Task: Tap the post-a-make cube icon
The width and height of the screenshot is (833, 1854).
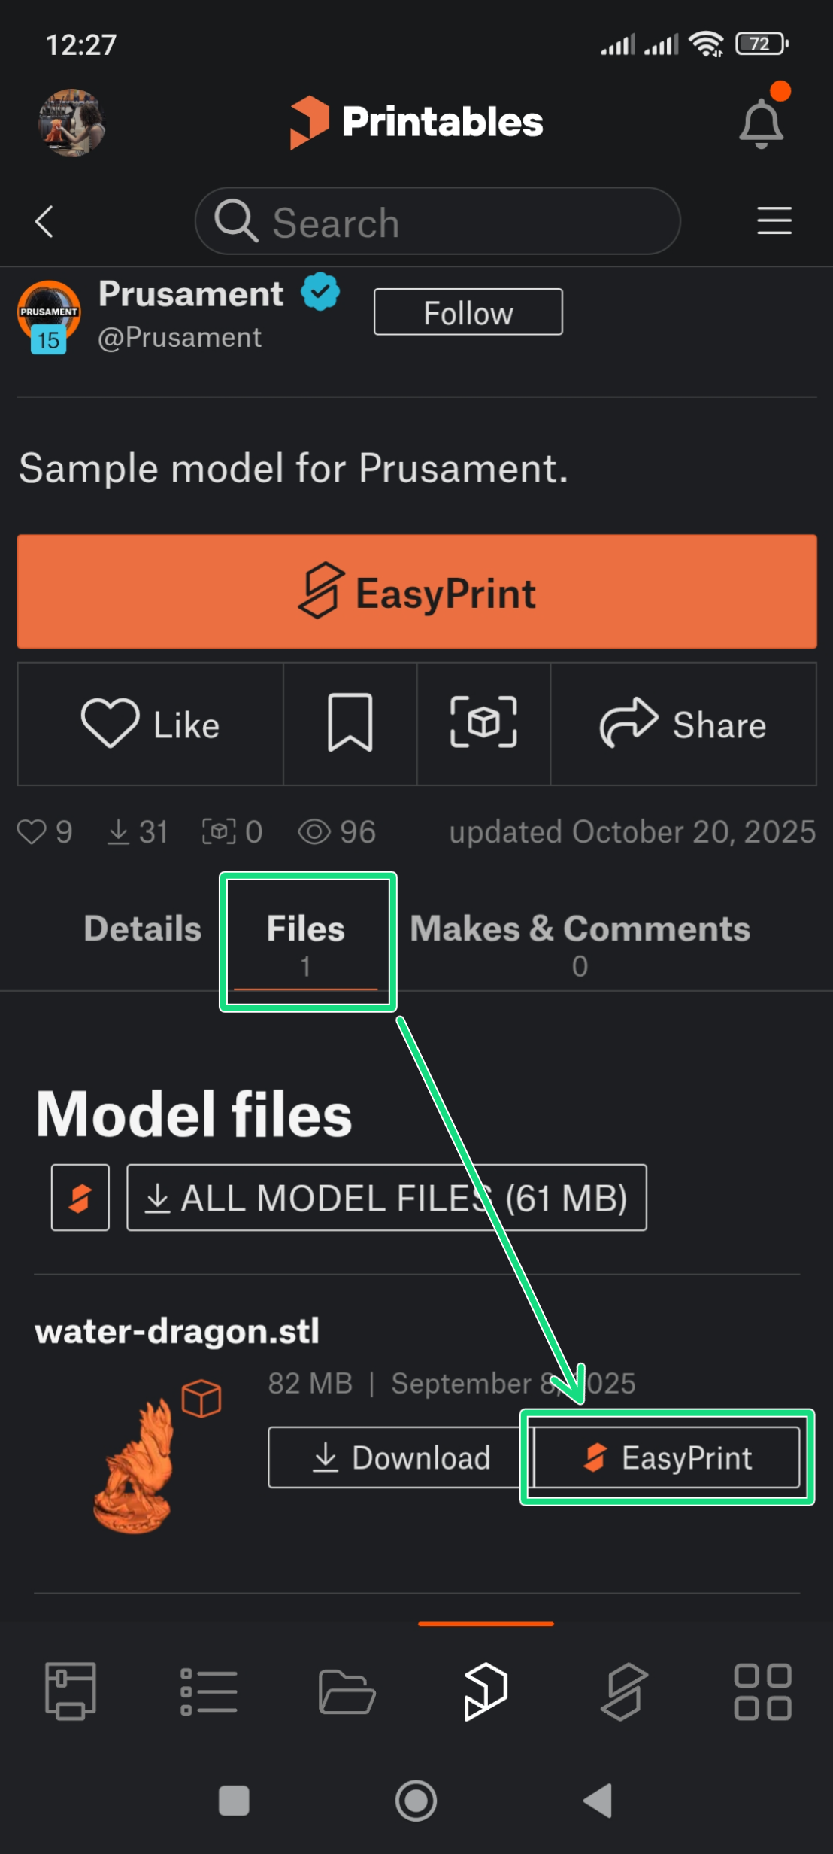Action: (483, 724)
